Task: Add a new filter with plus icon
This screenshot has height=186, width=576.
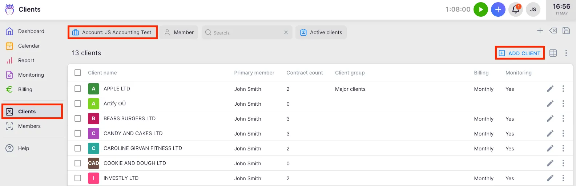Action: [540, 31]
